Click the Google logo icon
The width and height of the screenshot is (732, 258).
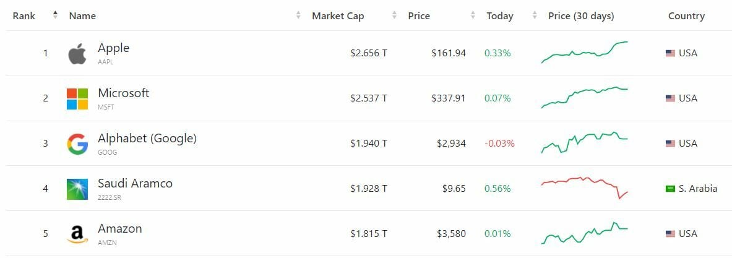[77, 144]
